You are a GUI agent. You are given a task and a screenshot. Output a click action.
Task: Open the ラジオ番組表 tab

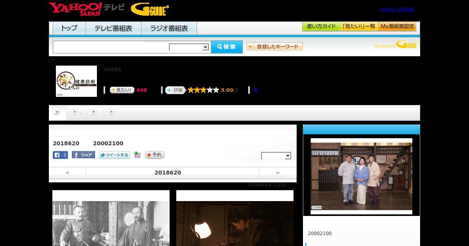click(169, 28)
